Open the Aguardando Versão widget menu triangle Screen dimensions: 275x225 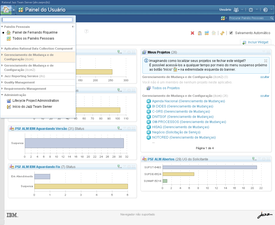coord(125,128)
